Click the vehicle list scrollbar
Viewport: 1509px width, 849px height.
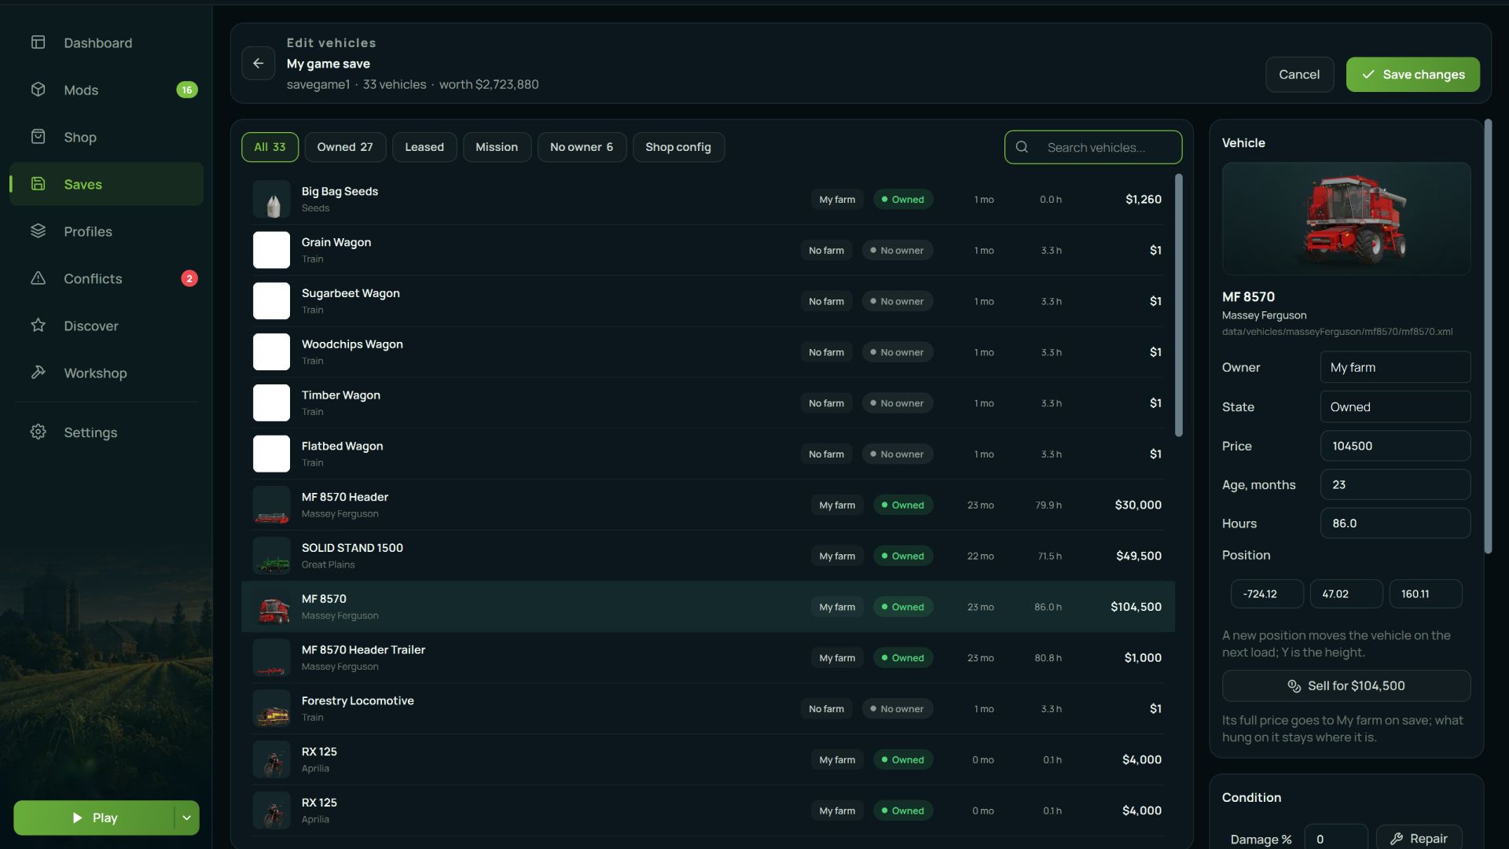click(x=1178, y=305)
